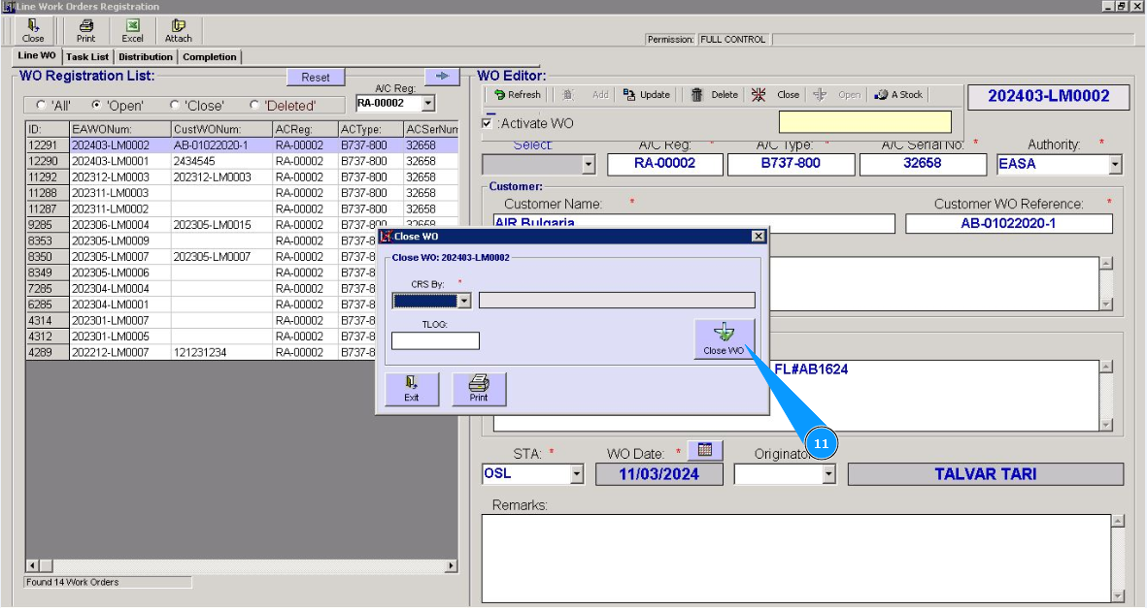Select the 'Close' radio button
1147x610 pixels.
tap(174, 105)
